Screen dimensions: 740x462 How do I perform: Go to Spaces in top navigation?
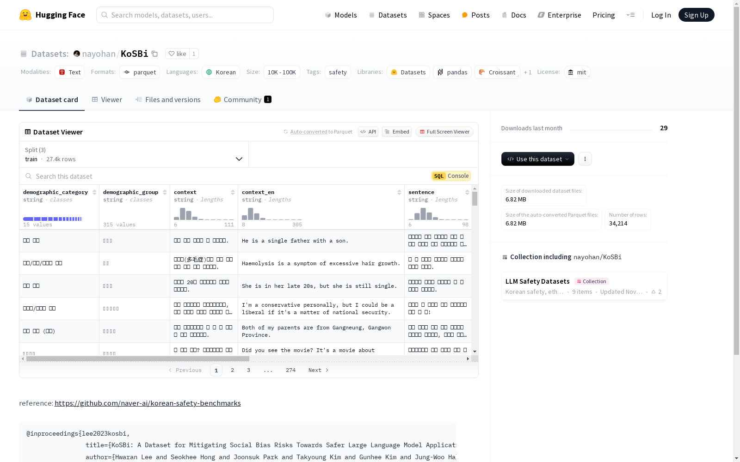tap(434, 15)
